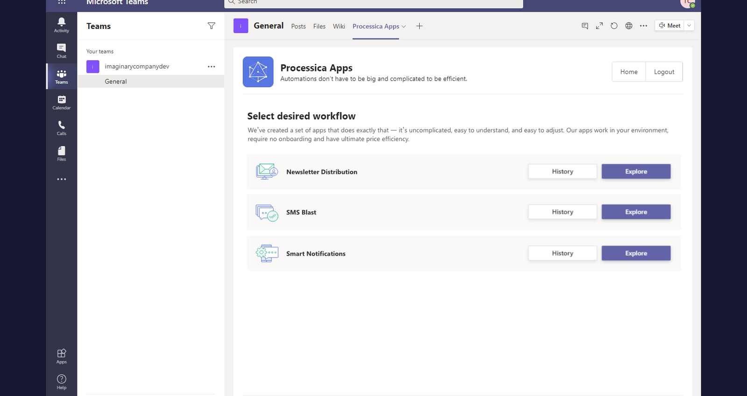Image resolution: width=747 pixels, height=396 pixels.
Task: Open tab in website globe icon
Action: pyautogui.click(x=629, y=26)
